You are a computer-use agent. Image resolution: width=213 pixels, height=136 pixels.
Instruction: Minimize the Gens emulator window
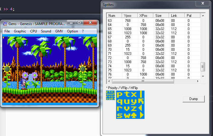(71, 22)
